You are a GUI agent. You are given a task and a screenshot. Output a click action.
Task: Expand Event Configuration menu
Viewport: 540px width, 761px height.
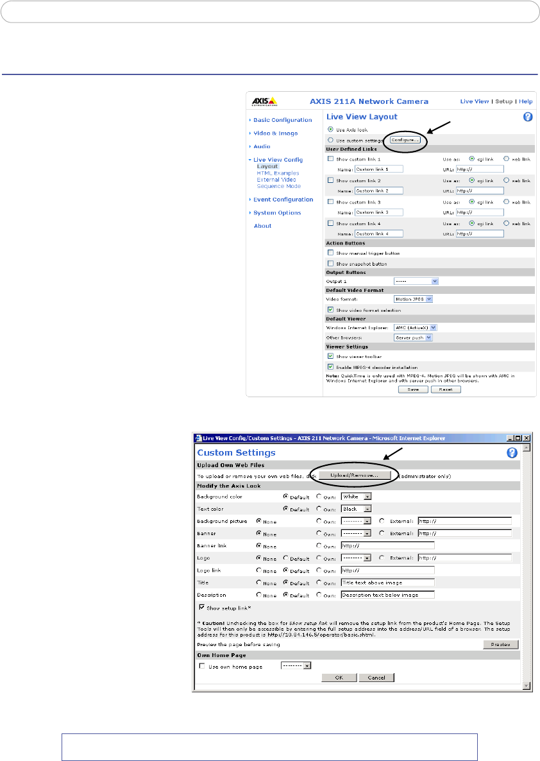tap(283, 200)
